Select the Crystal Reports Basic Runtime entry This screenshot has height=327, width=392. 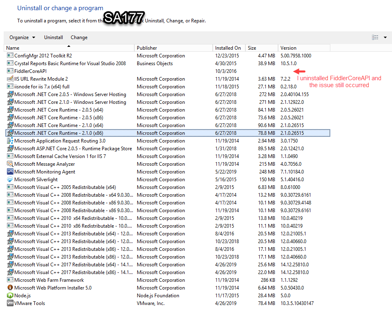click(65, 64)
